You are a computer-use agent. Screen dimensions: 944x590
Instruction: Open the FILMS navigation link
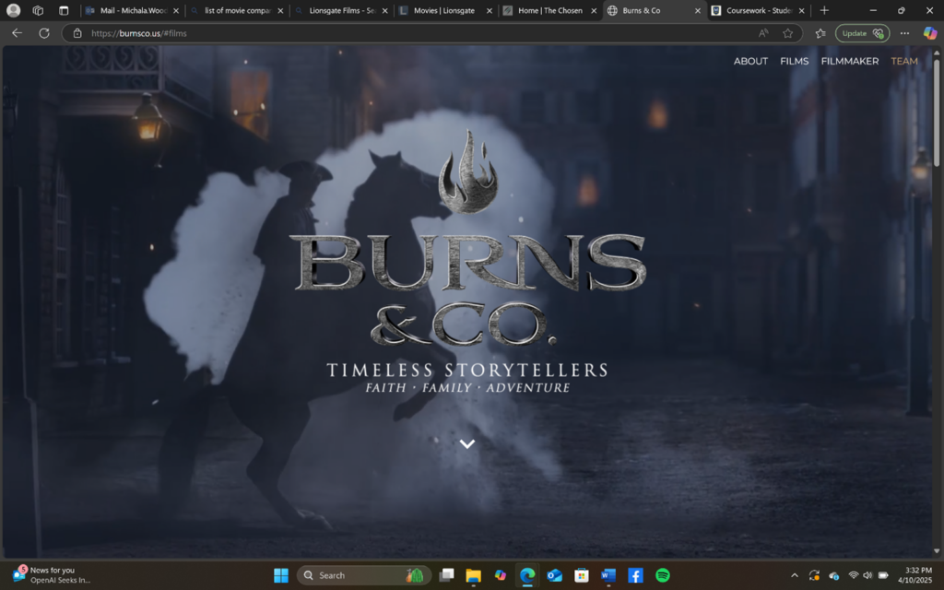point(794,62)
